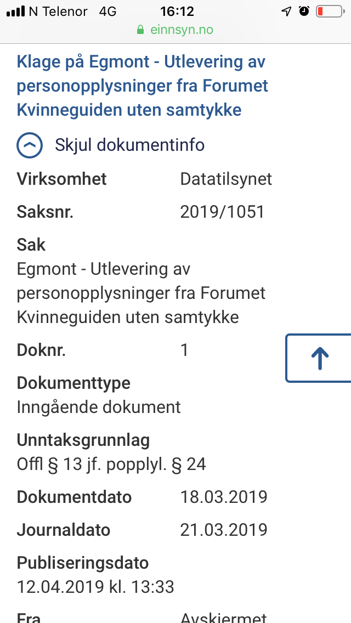The image size is (351, 623).
Task: Open the Klage på Egmont document title link
Action: [142, 86]
